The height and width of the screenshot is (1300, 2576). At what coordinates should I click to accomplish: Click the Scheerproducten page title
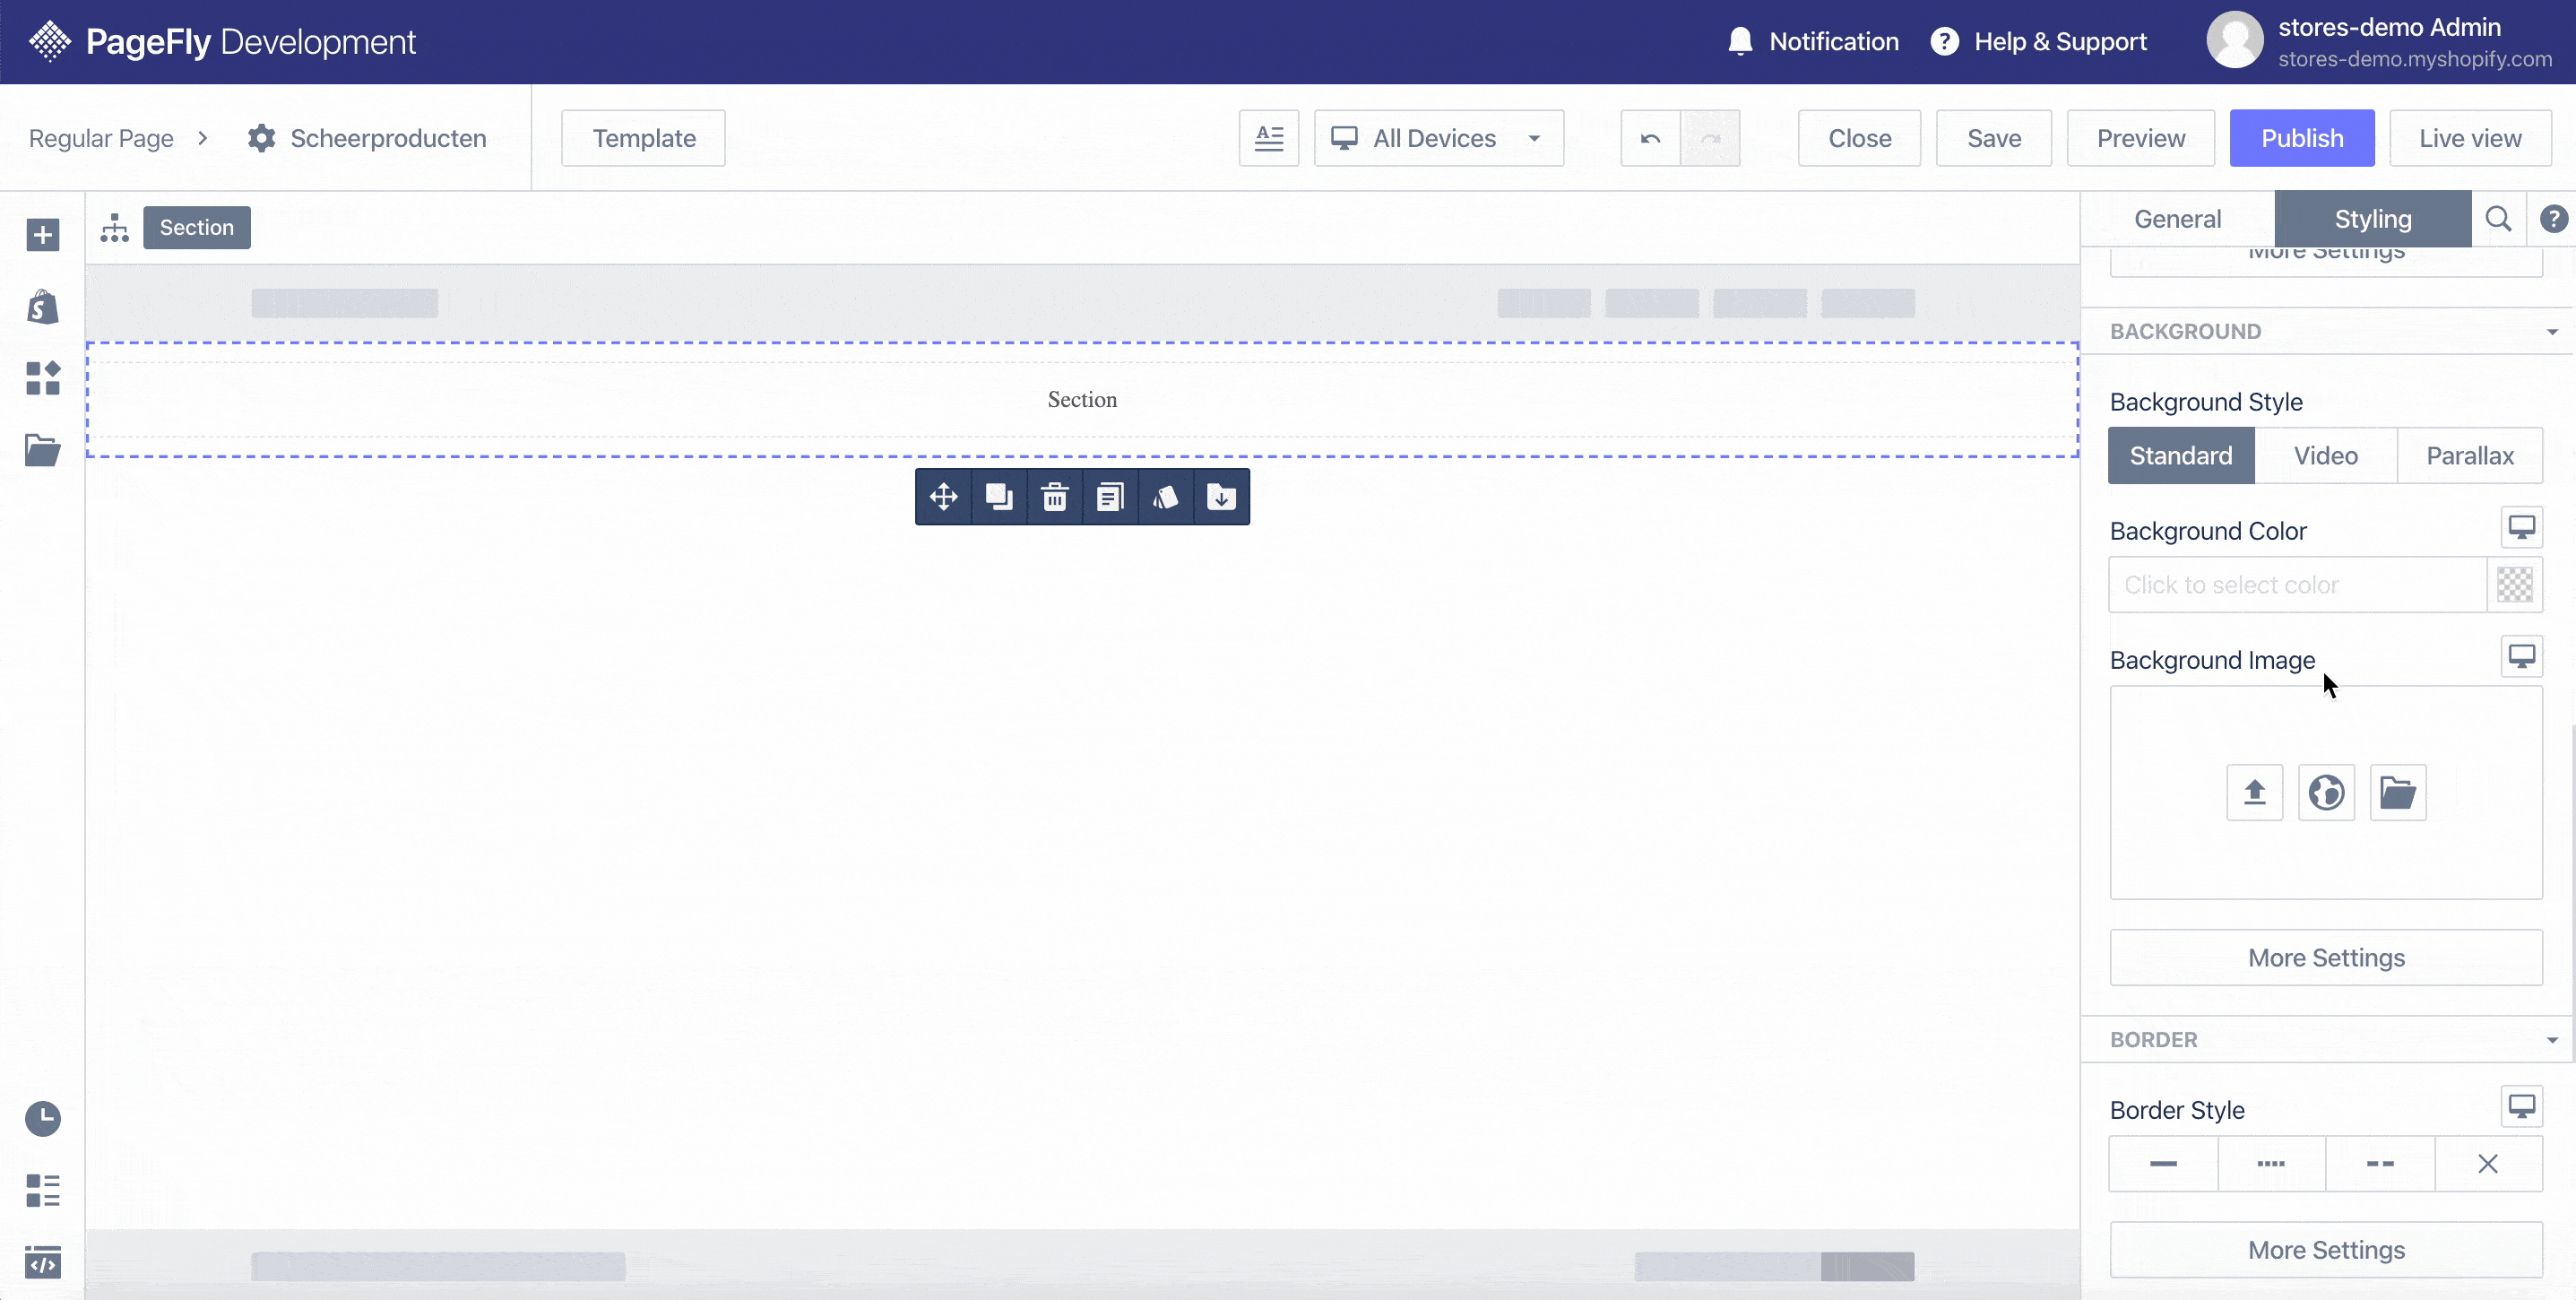click(388, 138)
